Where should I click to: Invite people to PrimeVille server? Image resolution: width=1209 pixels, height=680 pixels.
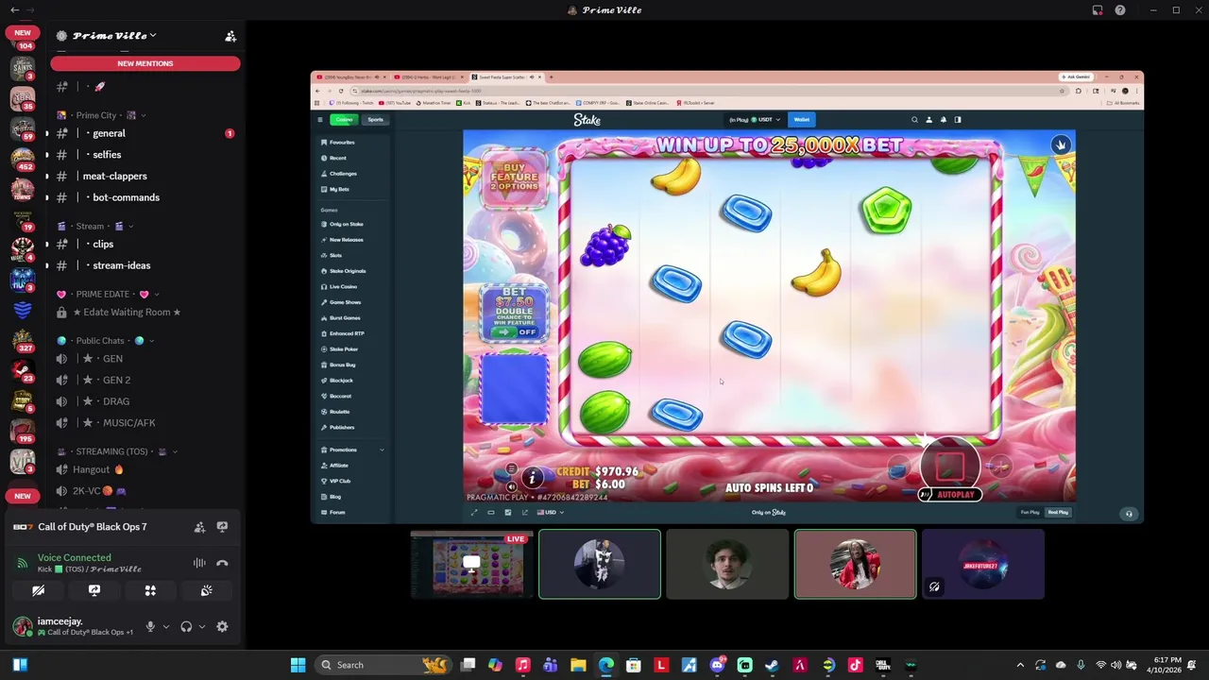230,36
